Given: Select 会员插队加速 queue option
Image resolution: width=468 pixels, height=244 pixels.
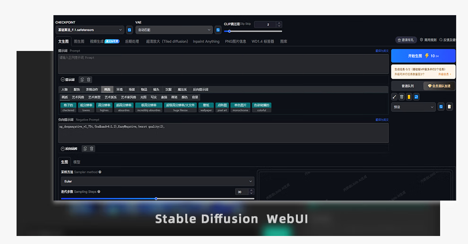Looking at the screenshot, I should click(439, 86).
